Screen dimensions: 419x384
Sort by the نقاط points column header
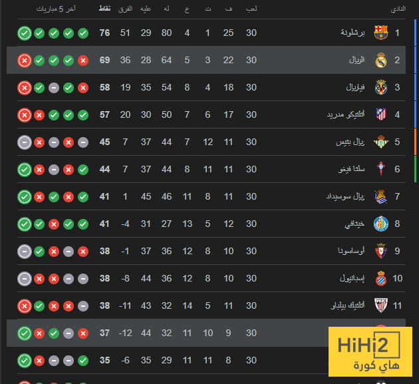(104, 9)
